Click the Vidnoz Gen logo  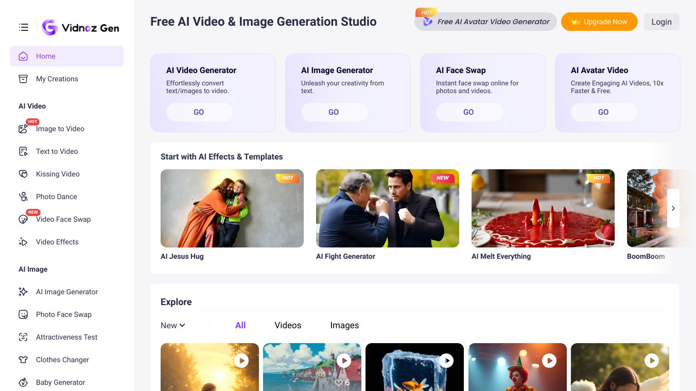[80, 27]
